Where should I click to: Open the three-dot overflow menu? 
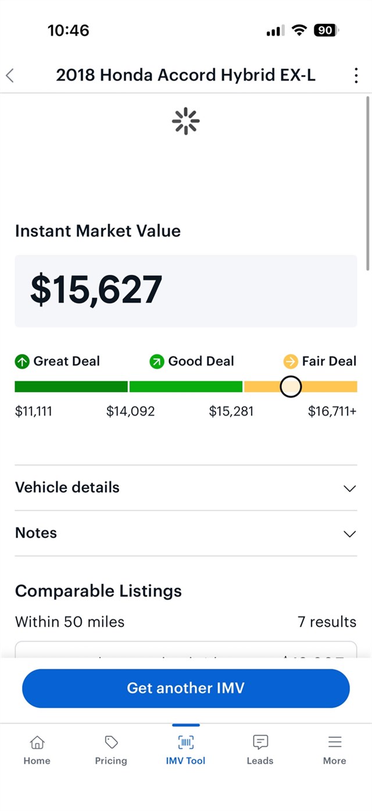point(356,75)
